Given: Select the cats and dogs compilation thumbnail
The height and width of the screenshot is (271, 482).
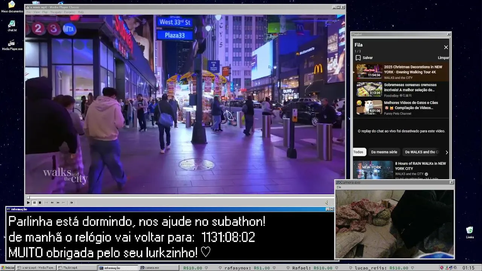Looking at the screenshot, I should click(x=369, y=107).
